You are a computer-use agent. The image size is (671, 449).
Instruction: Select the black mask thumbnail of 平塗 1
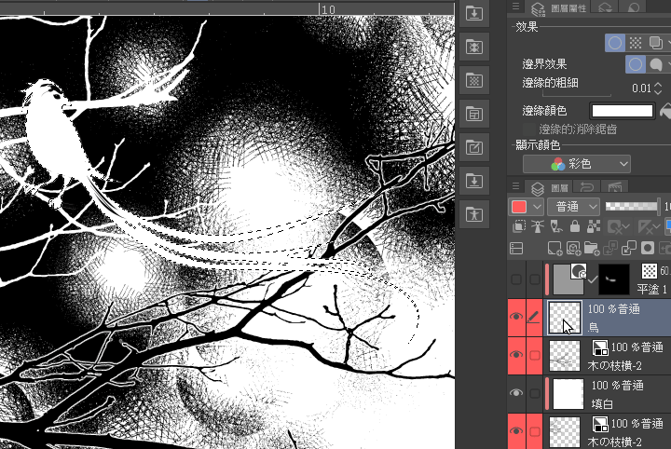[613, 279]
